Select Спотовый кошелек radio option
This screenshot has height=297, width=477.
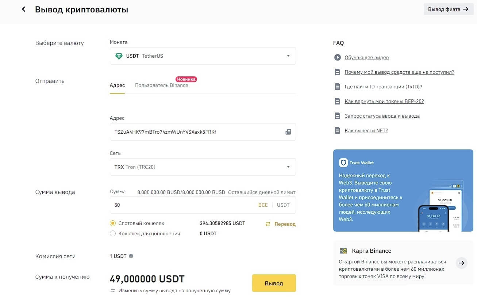click(x=113, y=223)
